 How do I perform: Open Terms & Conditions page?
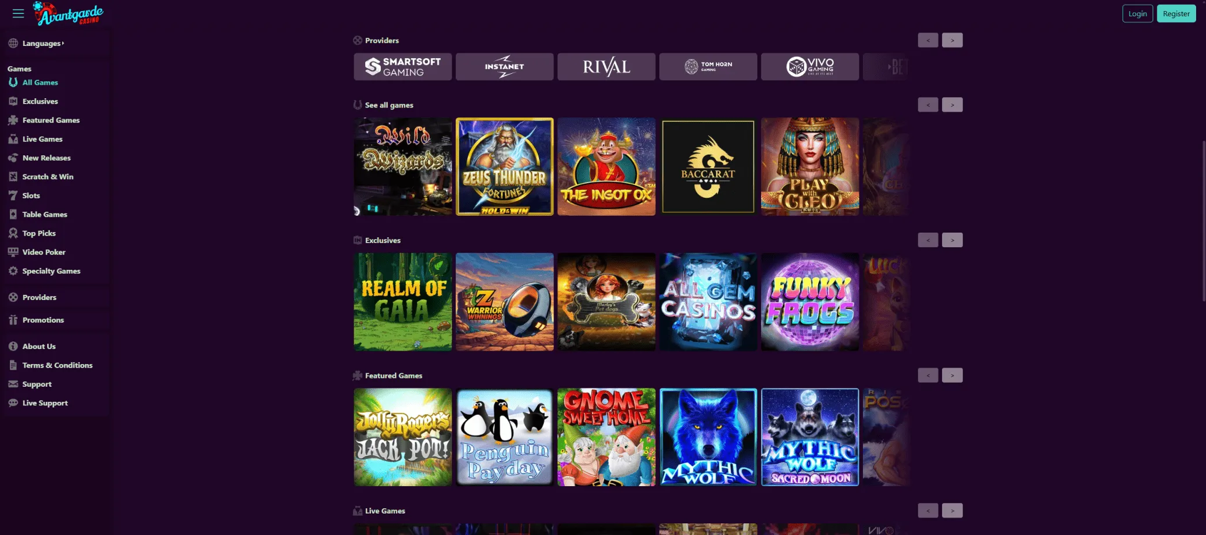57,365
